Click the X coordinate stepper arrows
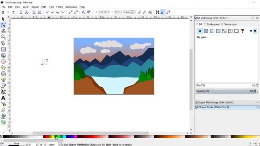 click(x=108, y=12)
